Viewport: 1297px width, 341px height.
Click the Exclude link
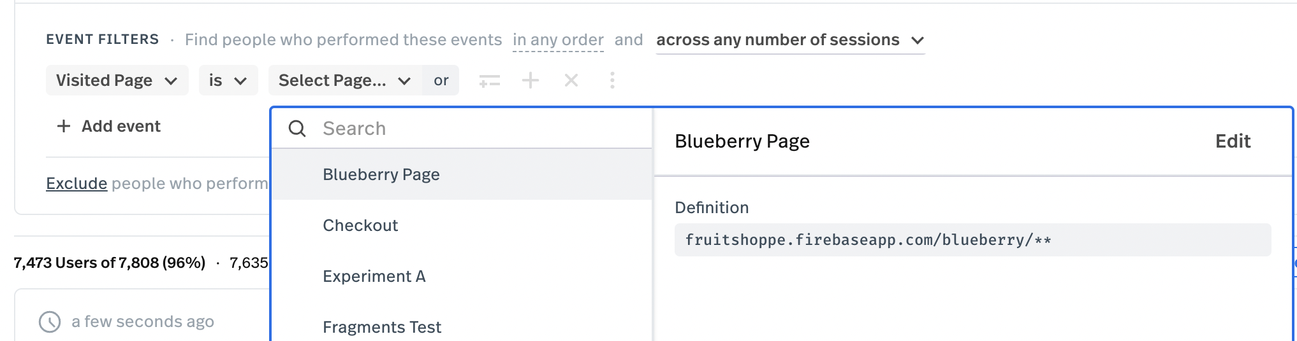point(77,183)
